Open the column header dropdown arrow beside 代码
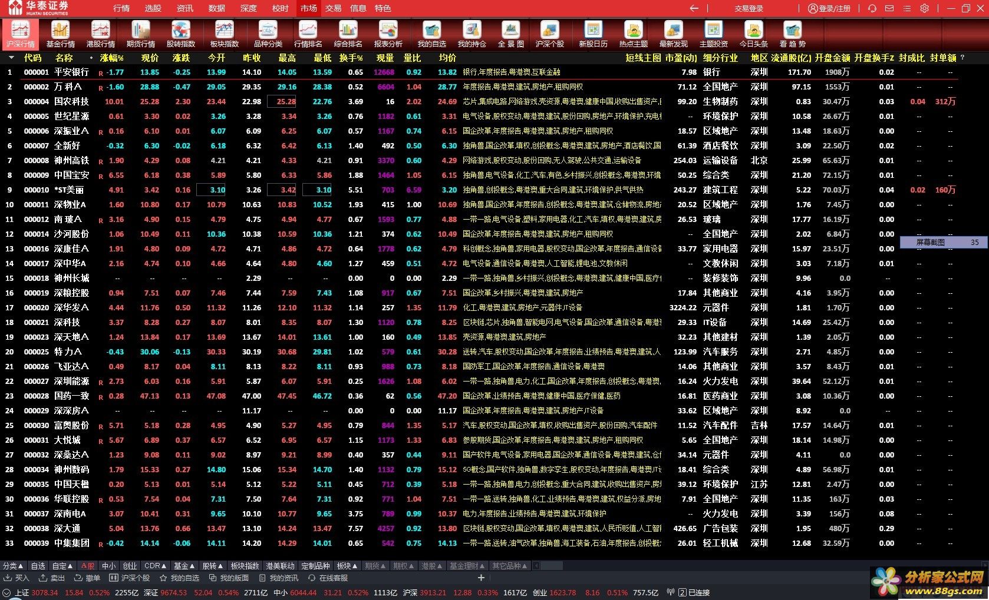The height and width of the screenshot is (600, 989). point(11,58)
